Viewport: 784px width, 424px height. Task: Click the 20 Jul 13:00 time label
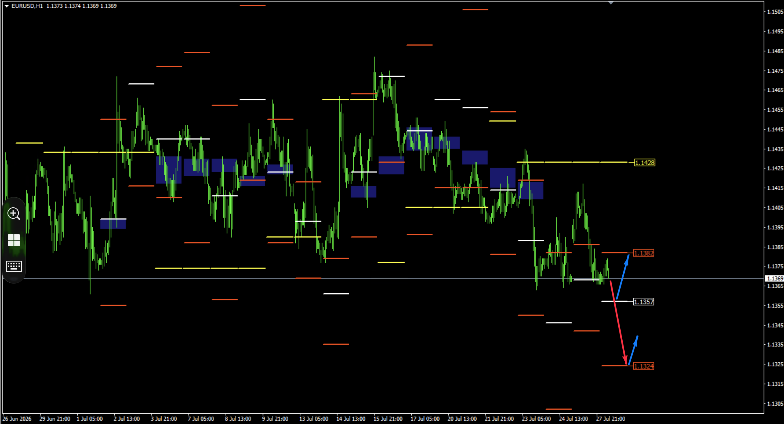pyautogui.click(x=462, y=419)
